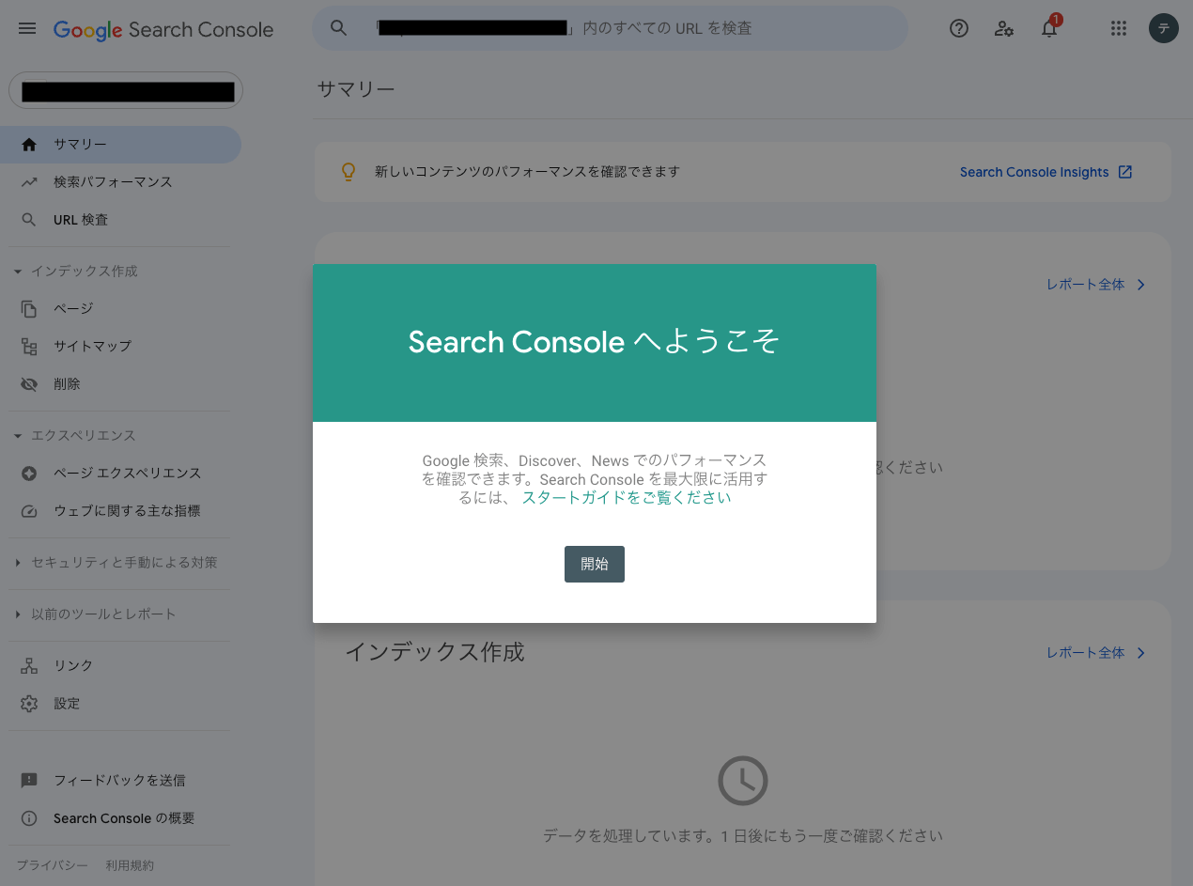Open the notifications bell icon
1193x886 pixels.
tap(1049, 28)
